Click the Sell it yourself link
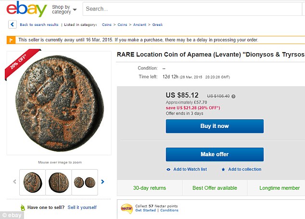 point(82,207)
